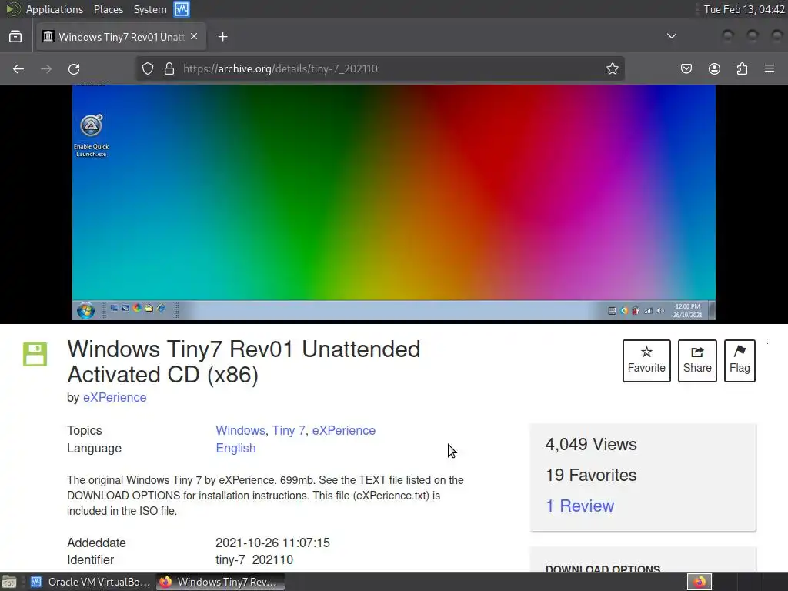The height and width of the screenshot is (591, 788).
Task: Click the Firefox back arrow
Action: tap(18, 68)
